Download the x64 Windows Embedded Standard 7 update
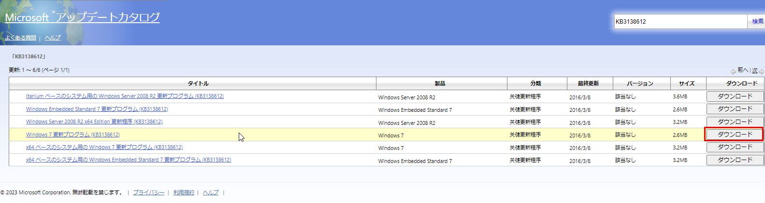Viewport: 765px width, 203px height. (x=735, y=160)
